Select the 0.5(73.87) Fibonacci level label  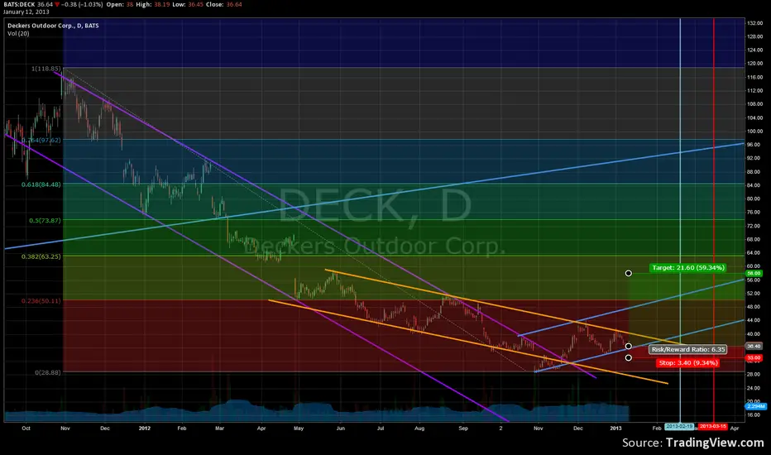tap(45, 220)
